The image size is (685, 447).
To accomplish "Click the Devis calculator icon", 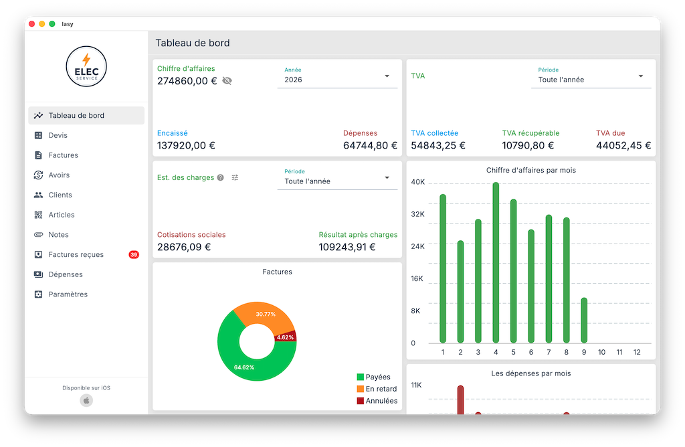I will (38, 135).
